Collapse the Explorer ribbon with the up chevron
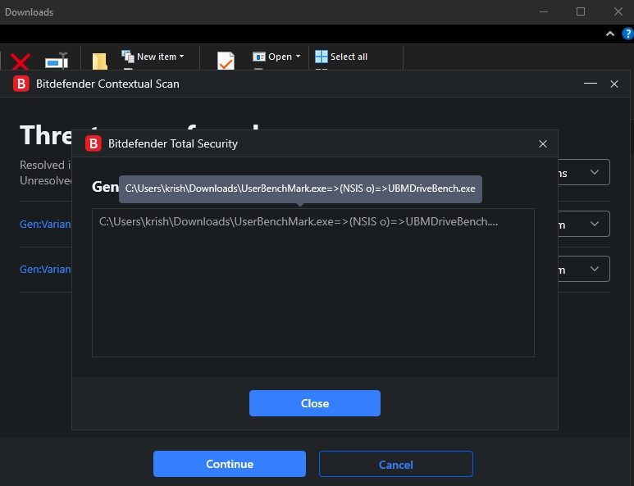Viewport: 634px width, 486px height. tap(609, 34)
